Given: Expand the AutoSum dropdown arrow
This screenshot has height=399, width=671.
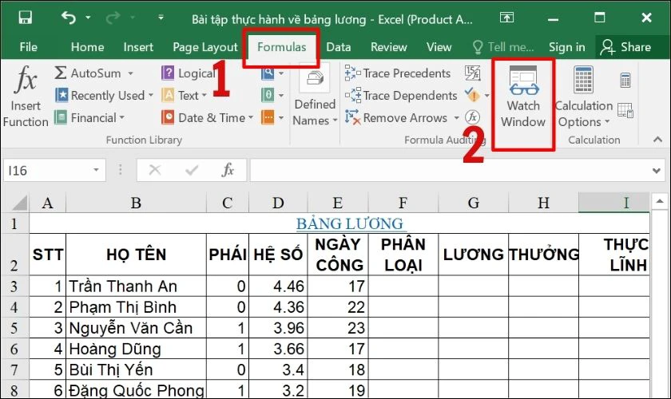Looking at the screenshot, I should tap(130, 73).
